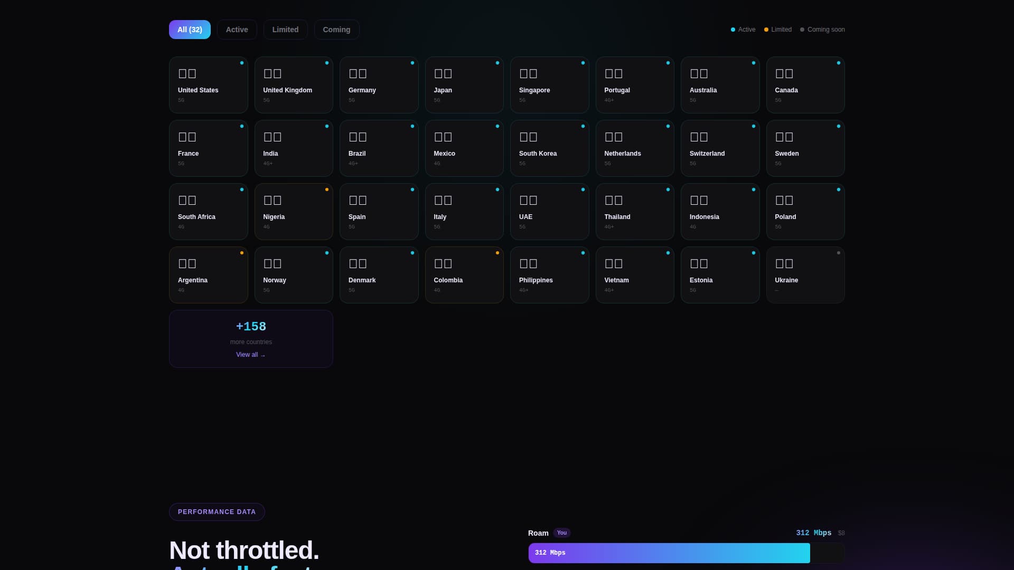Open the United States country card
Screen dimensions: 1014x570
[x=208, y=85]
